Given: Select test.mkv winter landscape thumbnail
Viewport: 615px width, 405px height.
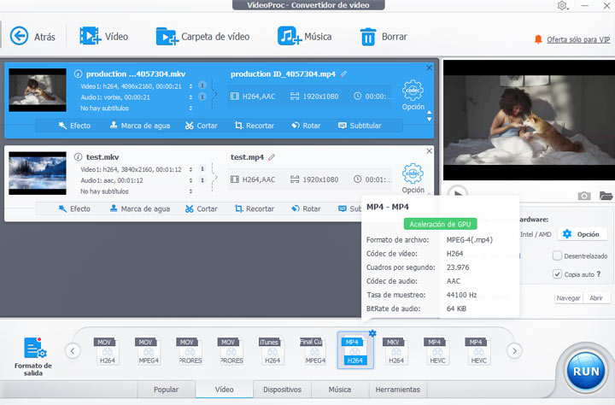Looking at the screenshot, I should [38, 173].
